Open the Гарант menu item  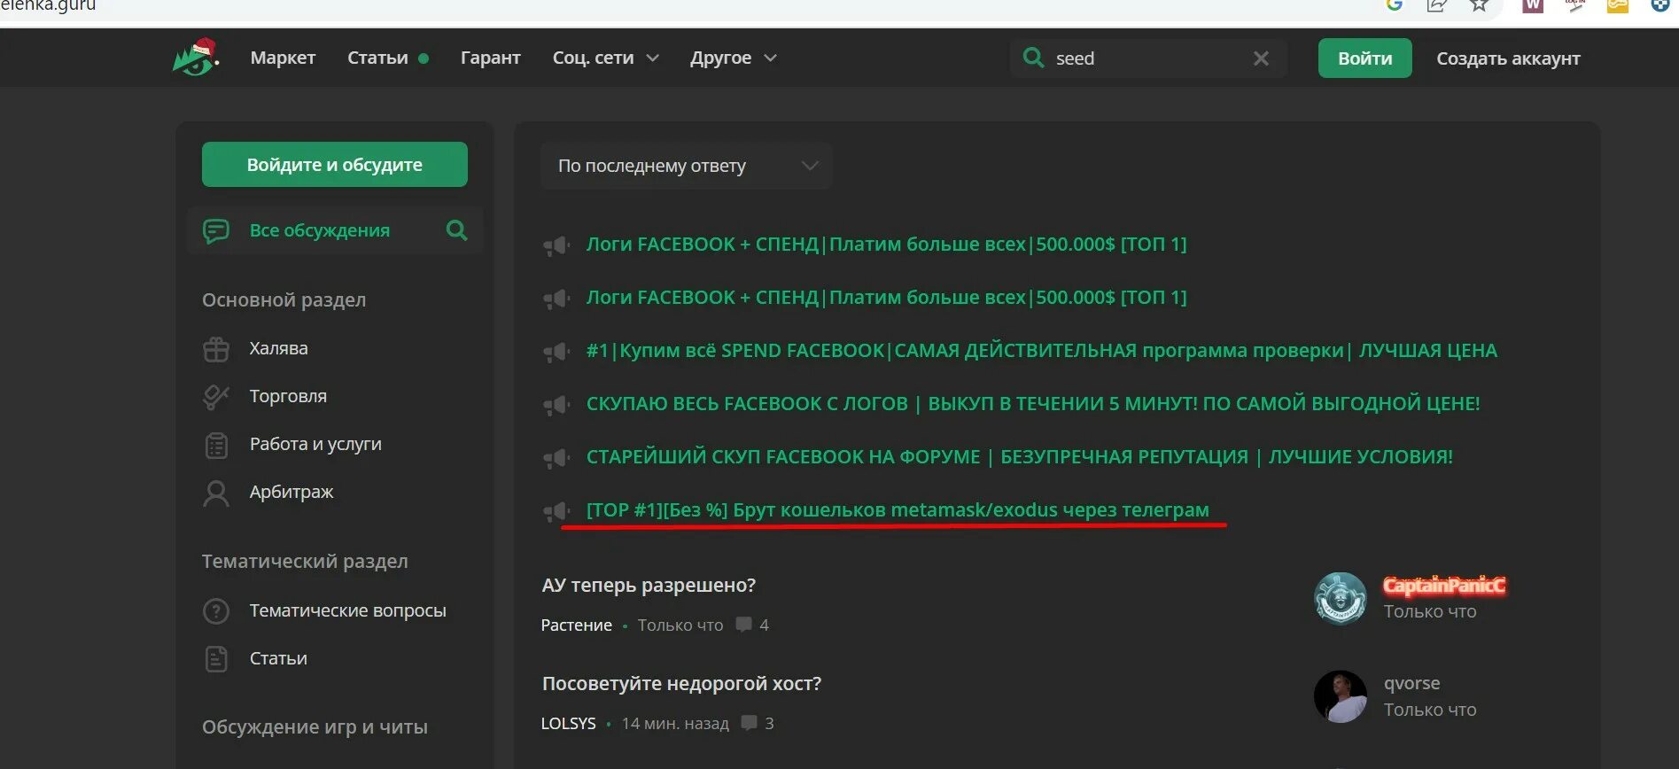tap(490, 58)
